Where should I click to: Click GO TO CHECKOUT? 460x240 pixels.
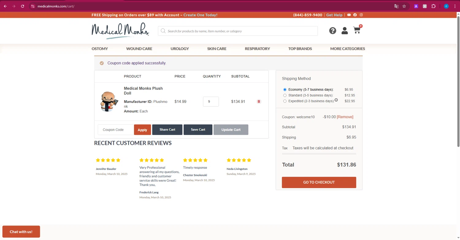(319, 182)
